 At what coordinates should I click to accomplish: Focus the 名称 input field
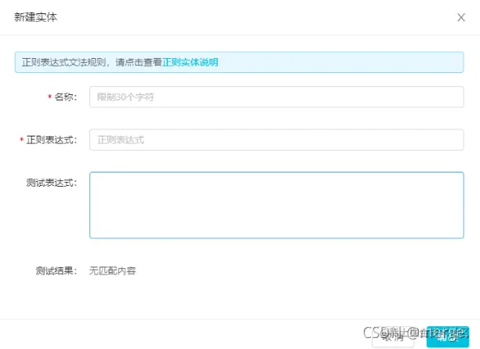coord(276,97)
